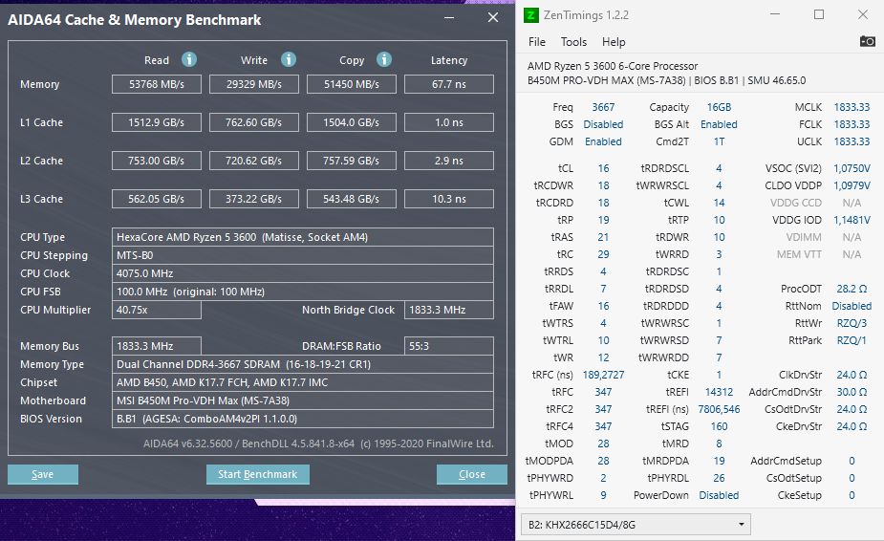This screenshot has height=541, width=884.
Task: Click the Write info icon in AIDA64
Action: tap(289, 59)
